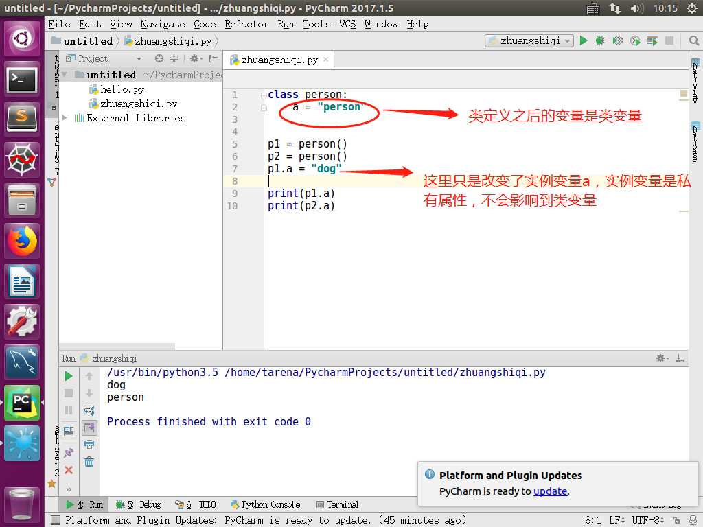Screen dimensions: 703x527
Task: Stop the process in Run panel
Action: (x=69, y=393)
